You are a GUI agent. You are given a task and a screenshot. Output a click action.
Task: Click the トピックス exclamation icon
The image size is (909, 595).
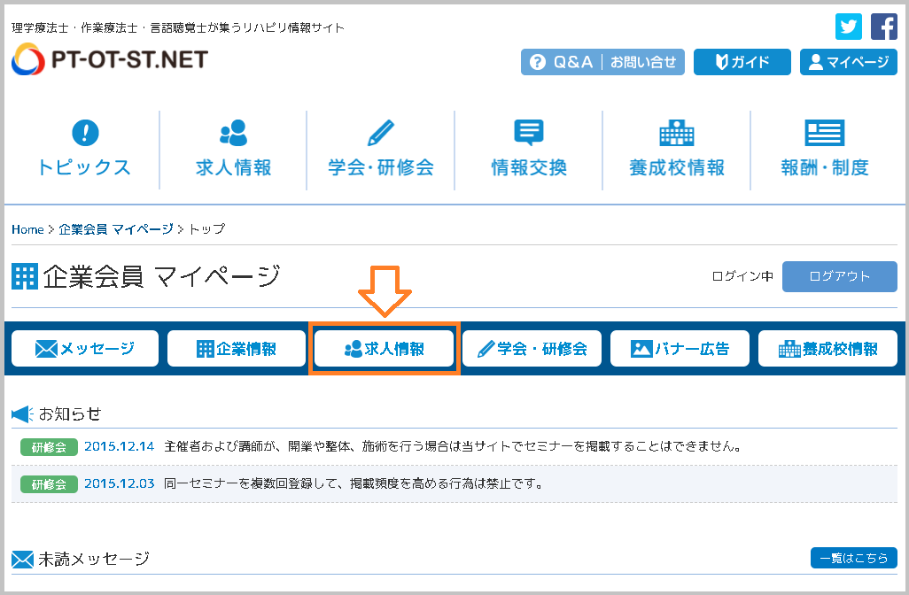point(84,133)
